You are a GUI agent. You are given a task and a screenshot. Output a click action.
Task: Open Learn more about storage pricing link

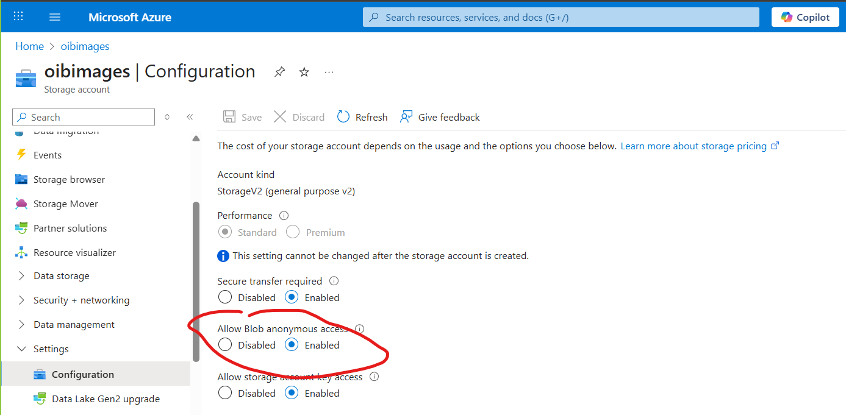click(694, 146)
